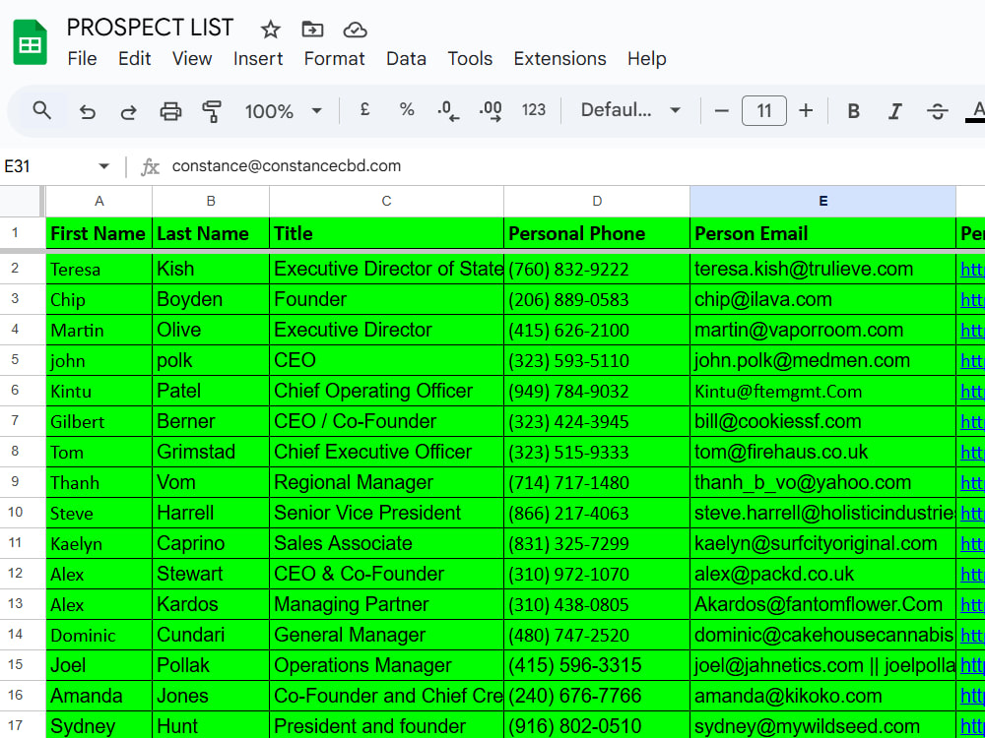Select column E header

coord(822,201)
